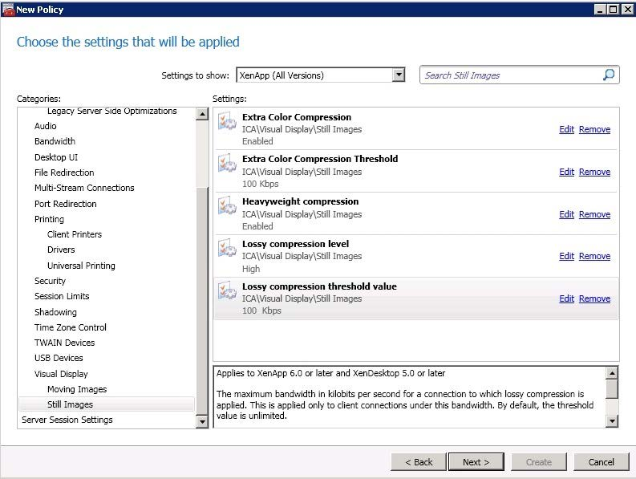Select Printing category
Screen dimensions: 636x479
click(49, 219)
